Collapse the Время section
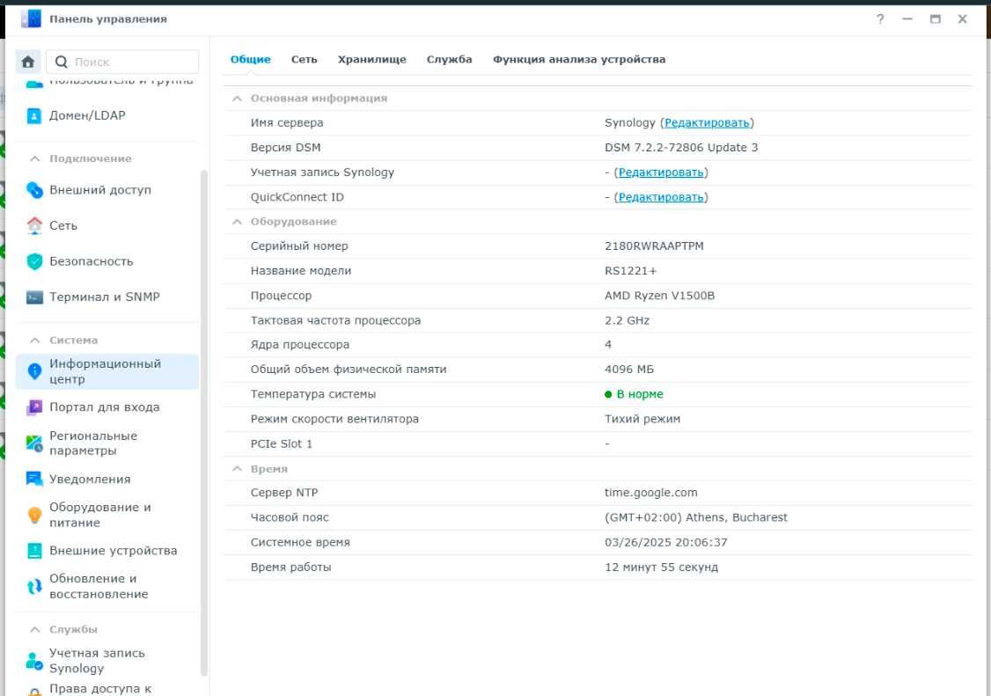This screenshot has width=991, height=696. [x=237, y=469]
